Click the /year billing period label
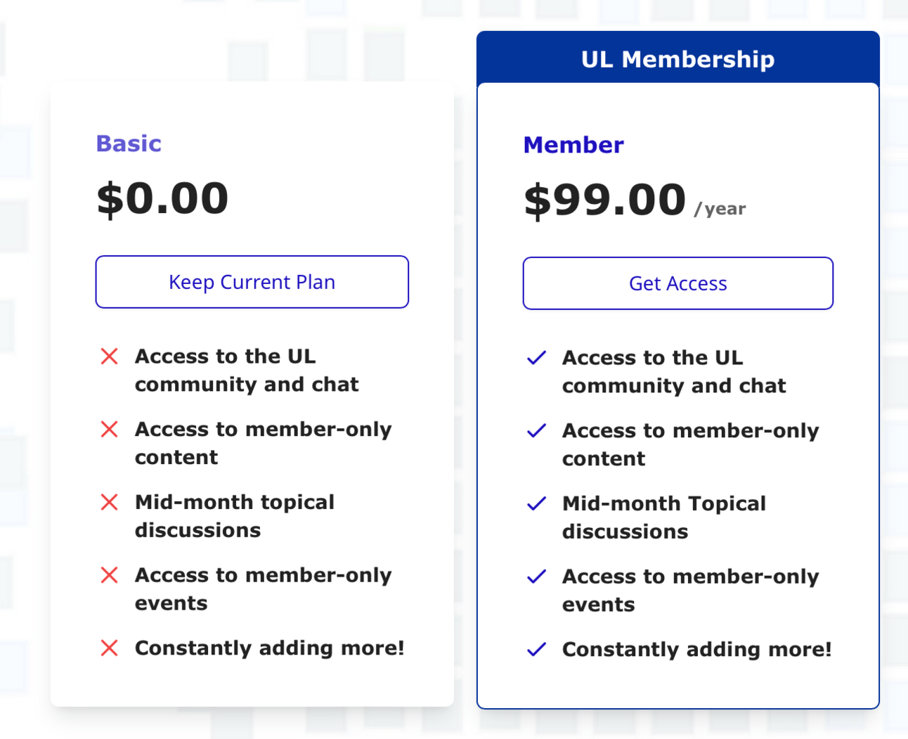Viewport: 908px width, 739px height. click(x=720, y=209)
